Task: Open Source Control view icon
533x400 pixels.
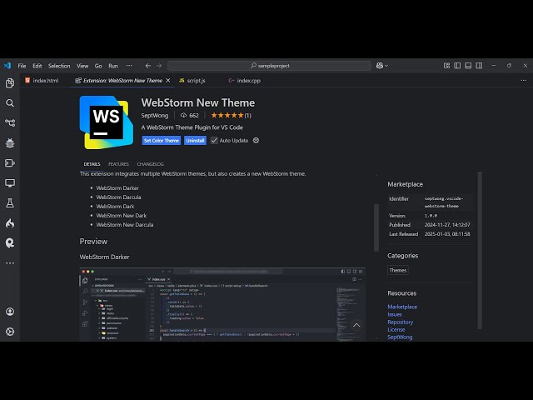Action: pos(10,122)
